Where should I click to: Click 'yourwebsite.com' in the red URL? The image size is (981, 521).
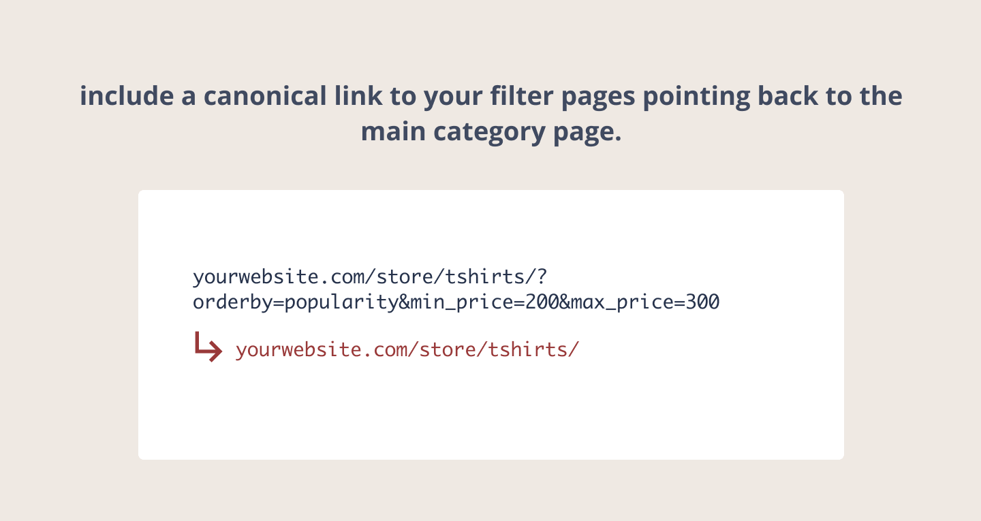(322, 351)
